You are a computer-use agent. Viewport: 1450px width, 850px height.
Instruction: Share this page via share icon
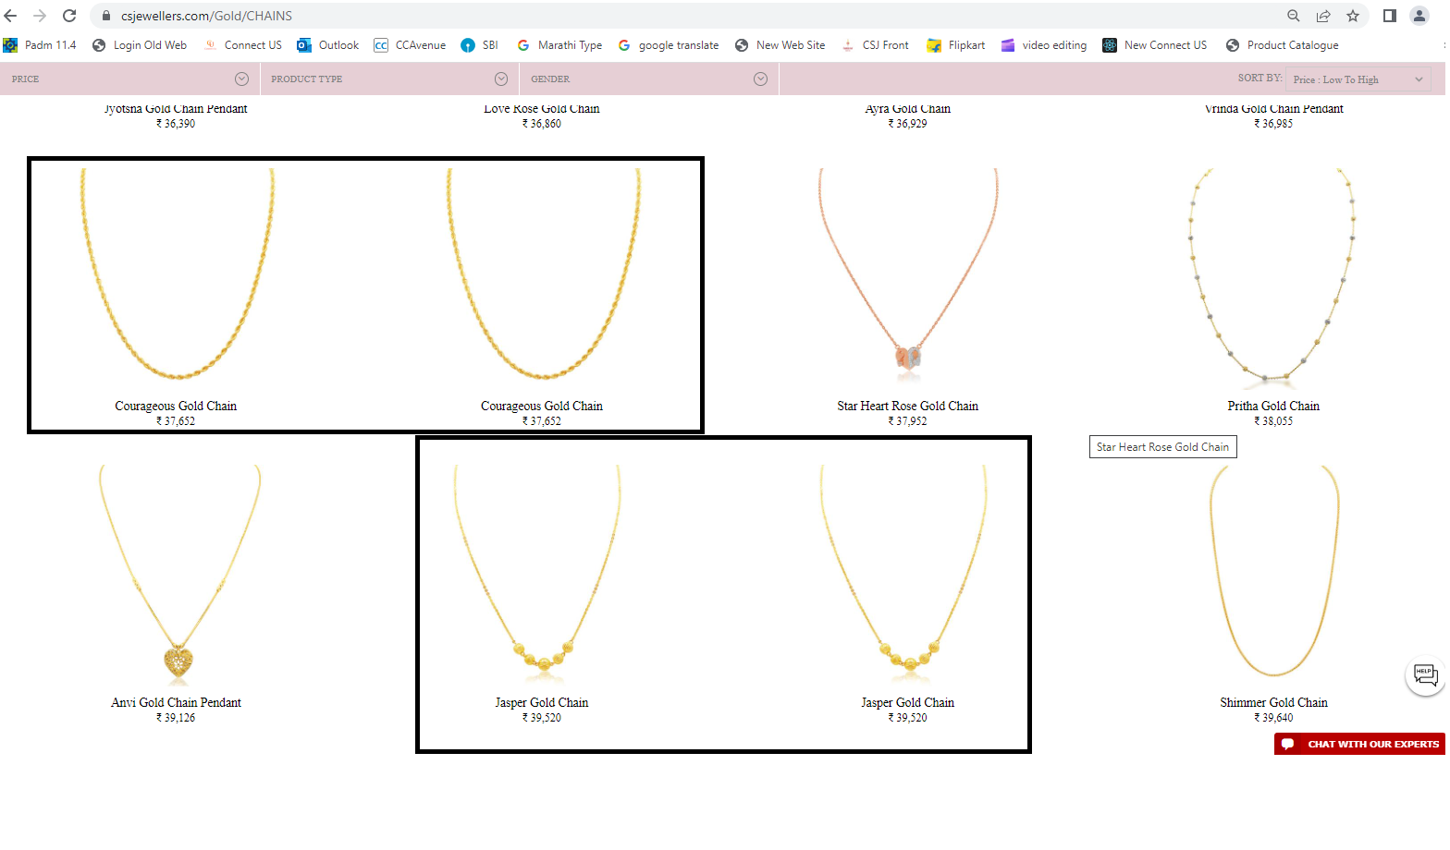[1323, 16]
